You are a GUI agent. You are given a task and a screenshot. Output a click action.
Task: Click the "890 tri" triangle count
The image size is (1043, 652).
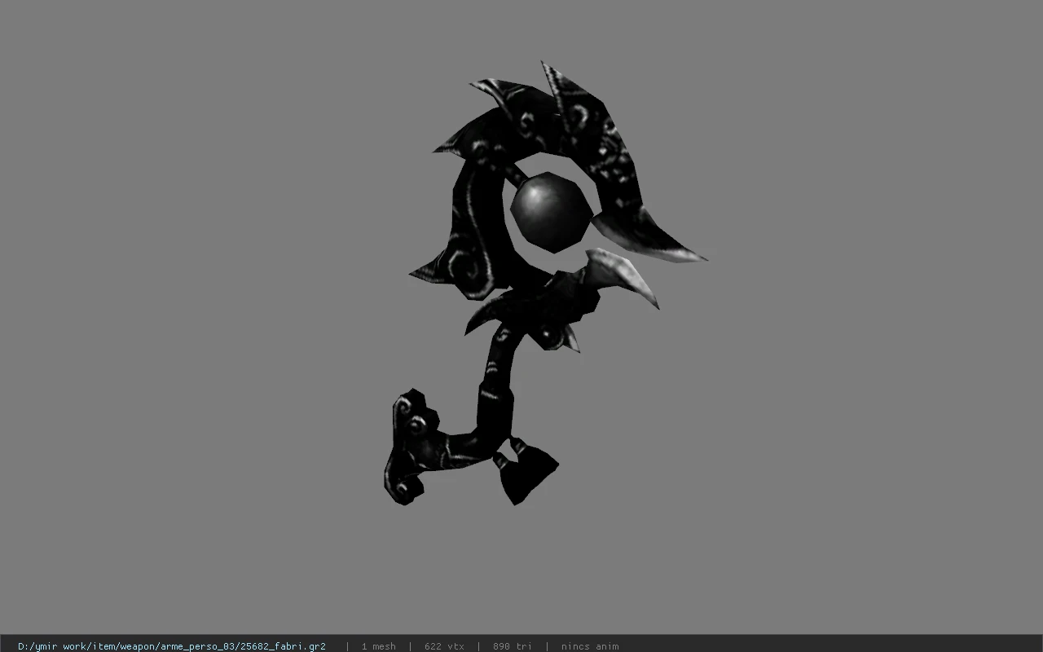tap(513, 646)
